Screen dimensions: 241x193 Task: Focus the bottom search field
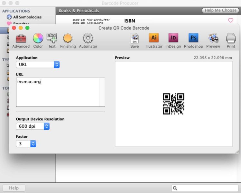(x=205, y=188)
